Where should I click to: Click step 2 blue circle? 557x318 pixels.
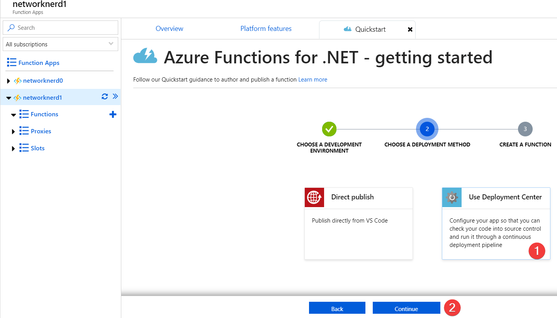427,129
